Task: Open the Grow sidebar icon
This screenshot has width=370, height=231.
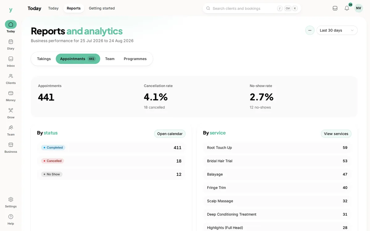Action: click(11, 110)
